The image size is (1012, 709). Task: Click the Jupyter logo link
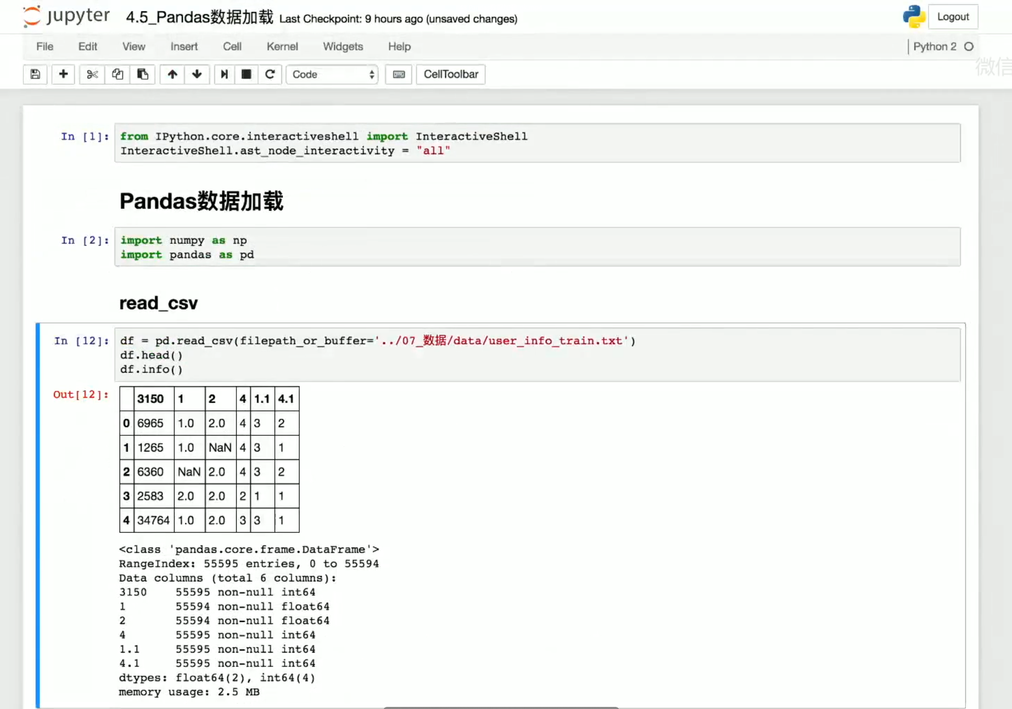coord(67,16)
